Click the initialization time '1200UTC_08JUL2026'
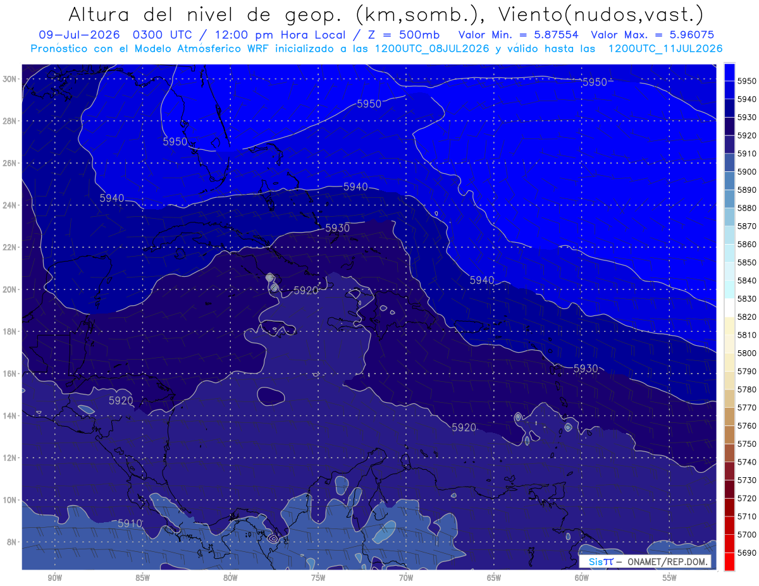 pyautogui.click(x=432, y=48)
